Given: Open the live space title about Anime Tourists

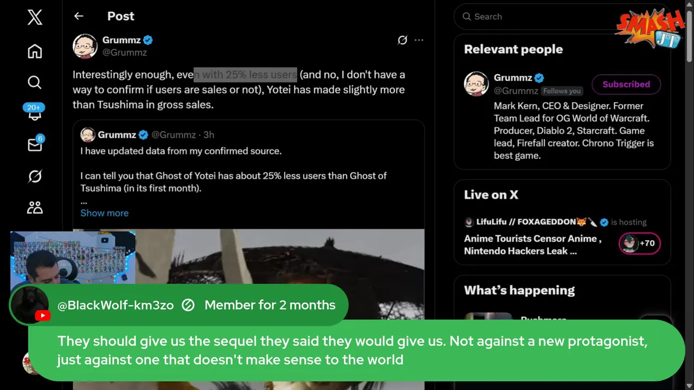Looking at the screenshot, I should coord(532,245).
